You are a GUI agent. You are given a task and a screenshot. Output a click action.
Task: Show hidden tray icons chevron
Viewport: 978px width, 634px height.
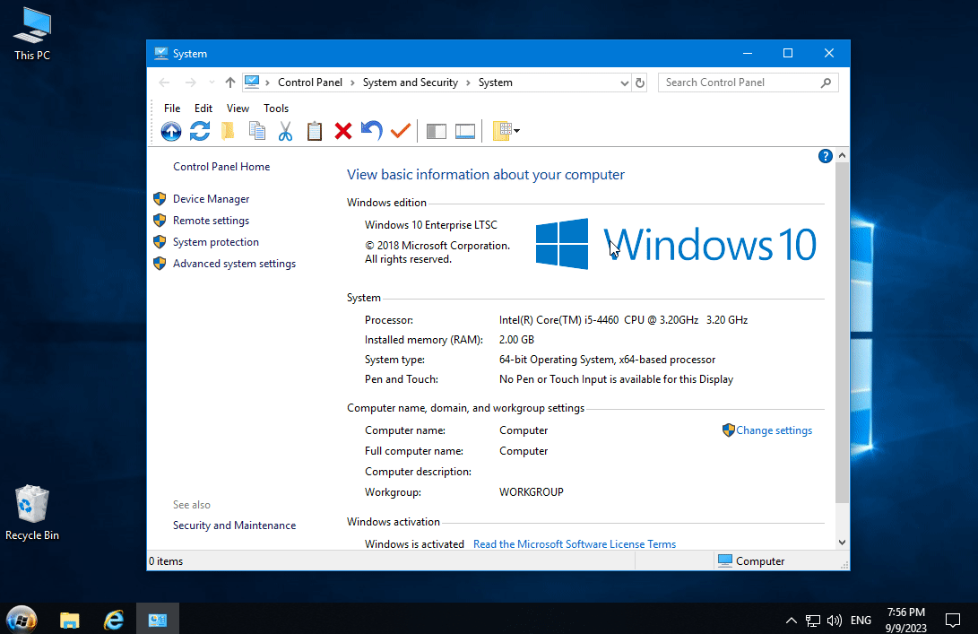791,621
